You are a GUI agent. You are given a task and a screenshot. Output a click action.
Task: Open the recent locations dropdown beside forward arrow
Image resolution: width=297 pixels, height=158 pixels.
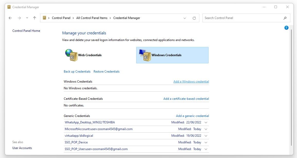(x=26, y=18)
